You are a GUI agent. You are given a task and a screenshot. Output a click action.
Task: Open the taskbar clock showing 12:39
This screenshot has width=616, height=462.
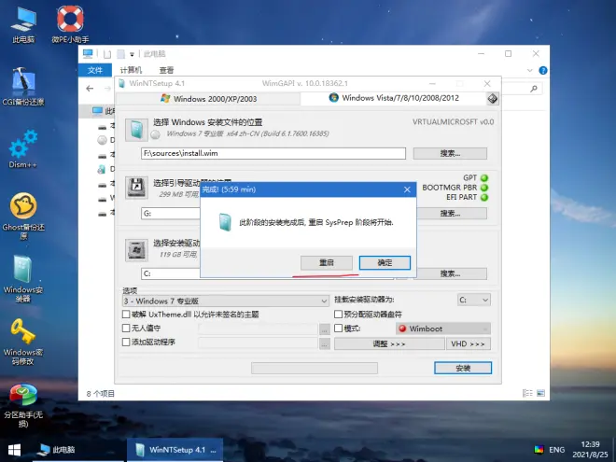pyautogui.click(x=590, y=450)
